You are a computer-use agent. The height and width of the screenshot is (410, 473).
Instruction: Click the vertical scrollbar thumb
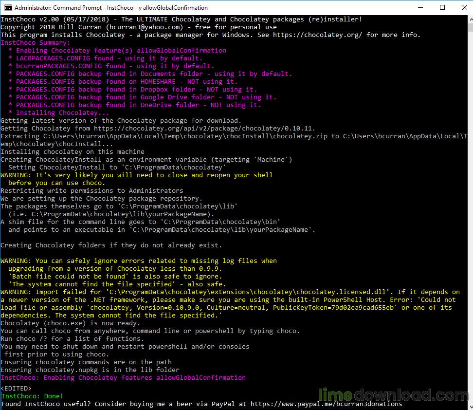click(x=471, y=27)
